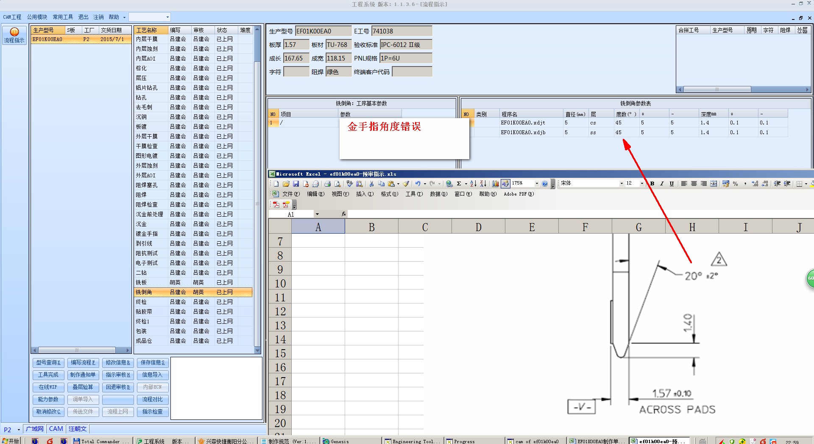Open font size 12 dropdown
Screen dimensions: 814x444
[x=642, y=184]
